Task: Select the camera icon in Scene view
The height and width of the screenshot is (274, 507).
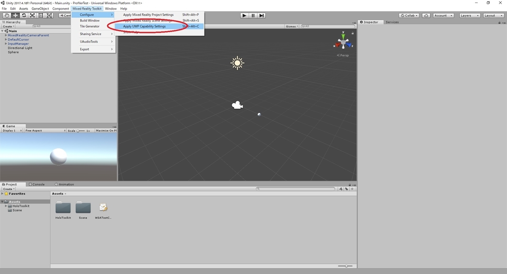Action: [237, 105]
